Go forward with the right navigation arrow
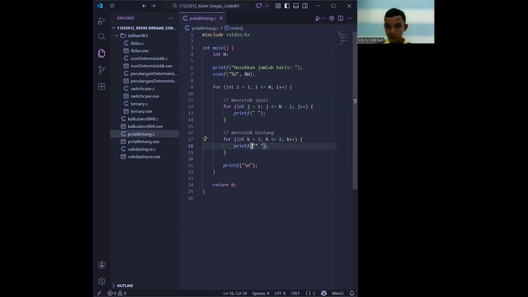Image resolution: width=528 pixels, height=297 pixels. point(153,6)
